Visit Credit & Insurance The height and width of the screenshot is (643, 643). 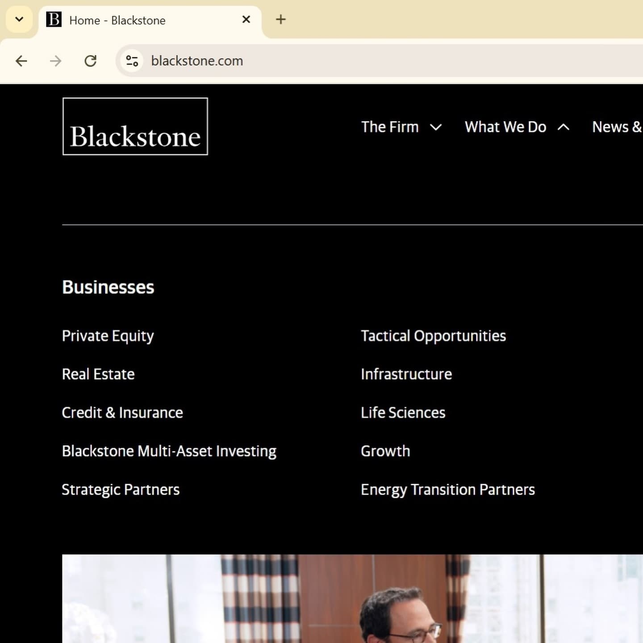122,413
